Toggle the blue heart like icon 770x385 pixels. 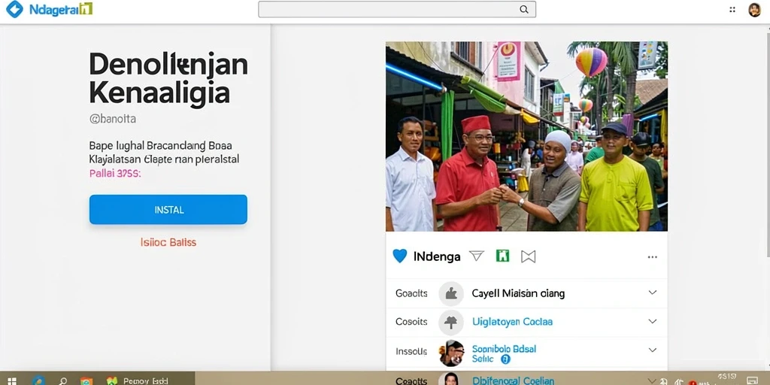(400, 256)
